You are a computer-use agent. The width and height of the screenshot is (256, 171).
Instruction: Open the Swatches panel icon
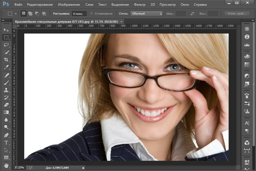[247, 64]
